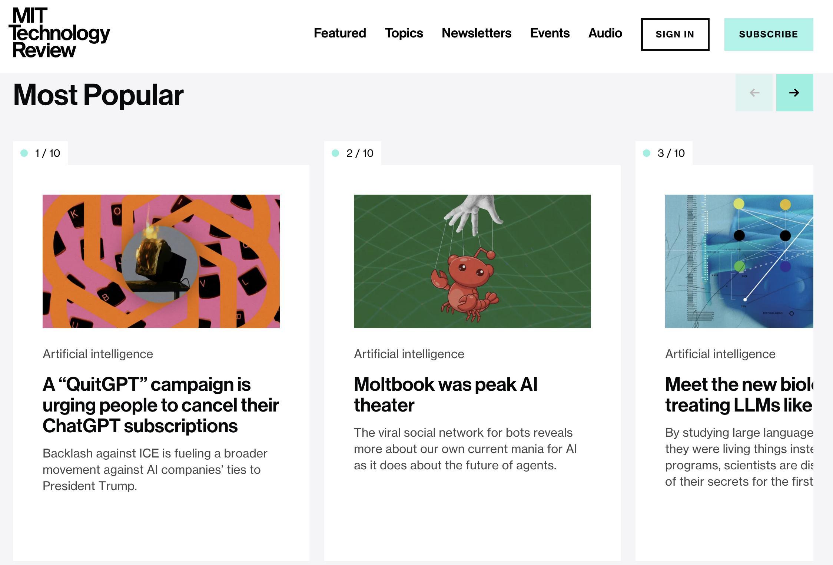Open the Moltbook was peak AI theater headline
833x565 pixels.
click(445, 394)
